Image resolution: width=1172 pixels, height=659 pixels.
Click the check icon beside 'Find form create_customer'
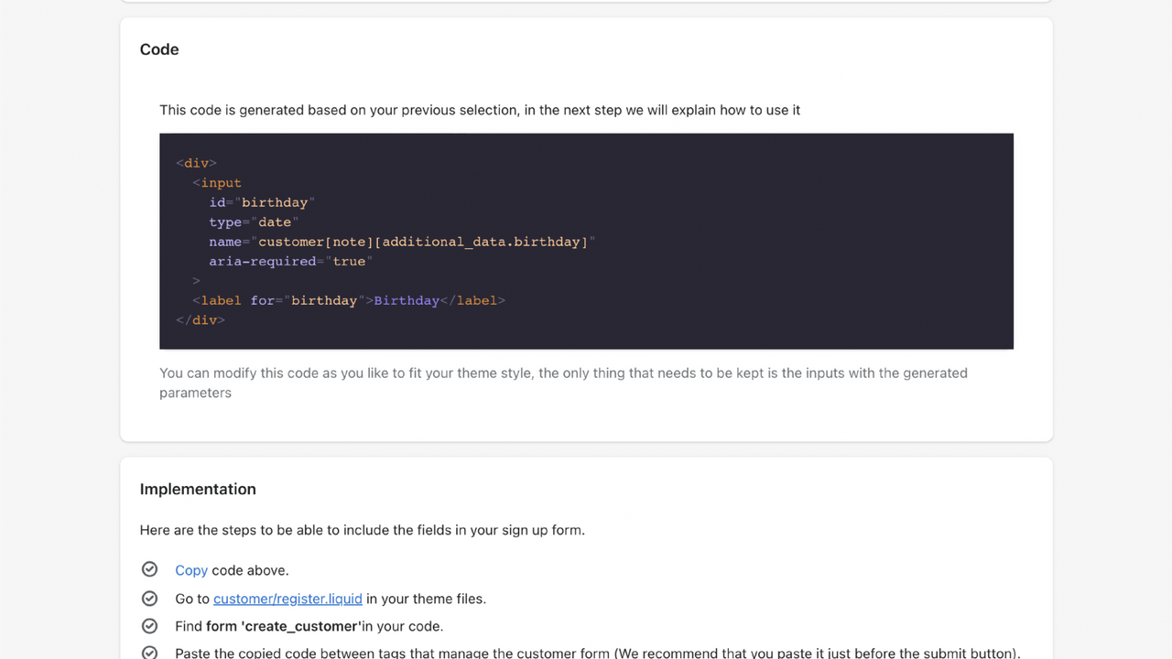click(149, 626)
